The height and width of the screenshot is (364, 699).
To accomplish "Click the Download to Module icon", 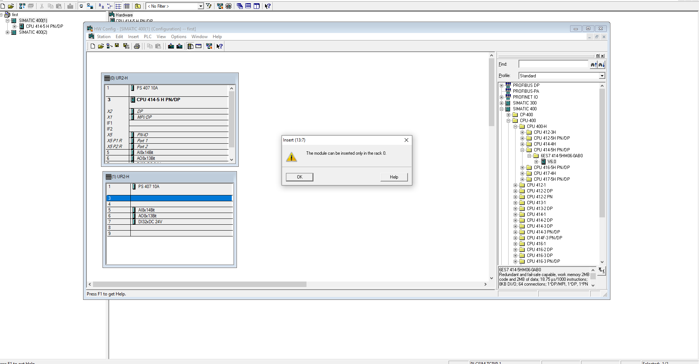I will coord(171,46).
